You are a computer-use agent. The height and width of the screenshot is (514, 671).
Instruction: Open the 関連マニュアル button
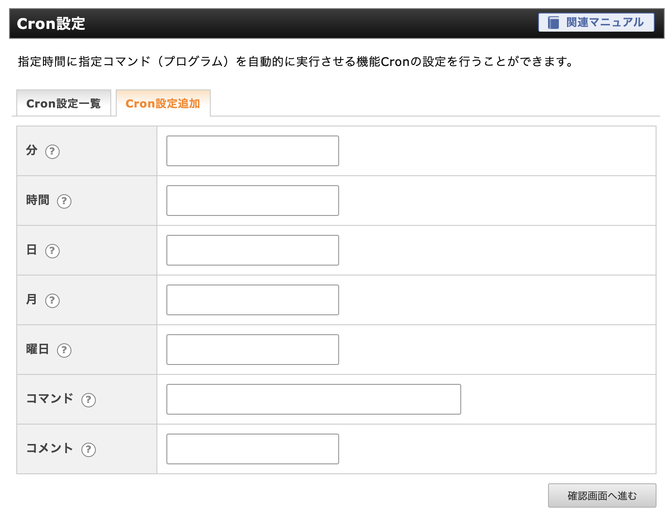(596, 23)
